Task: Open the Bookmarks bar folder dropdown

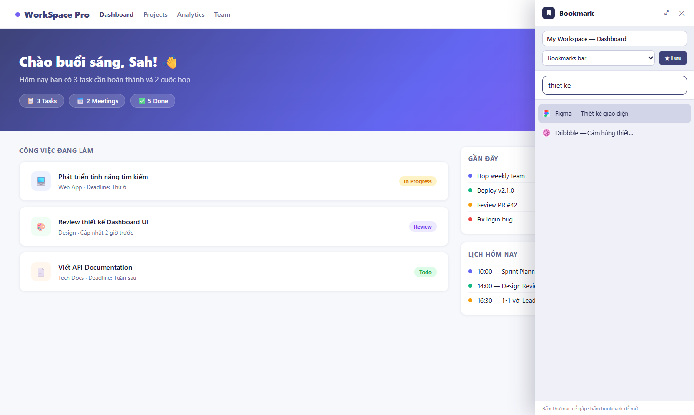Action: (599, 58)
